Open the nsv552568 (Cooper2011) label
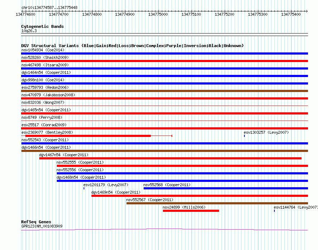318x250 pixels. (x=167, y=185)
